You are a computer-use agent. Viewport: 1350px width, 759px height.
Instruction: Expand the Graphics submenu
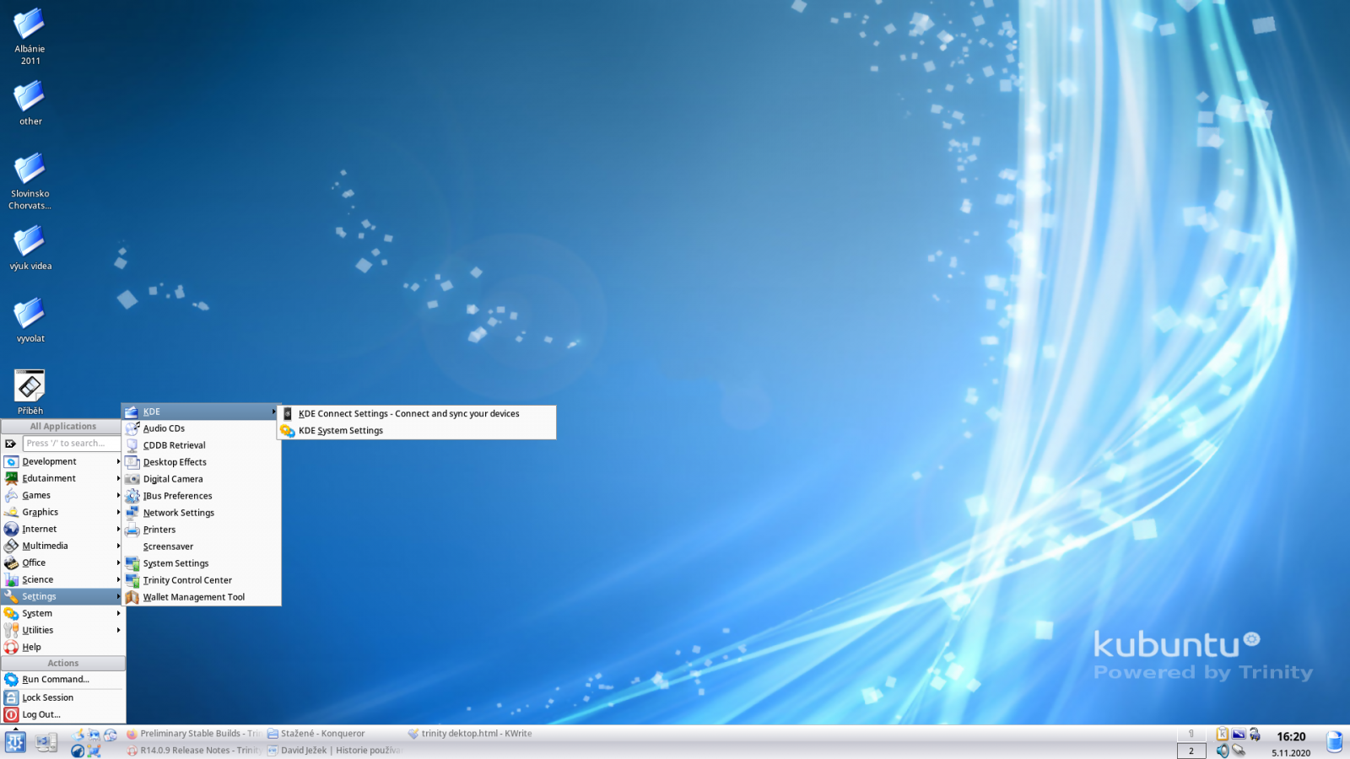(40, 512)
